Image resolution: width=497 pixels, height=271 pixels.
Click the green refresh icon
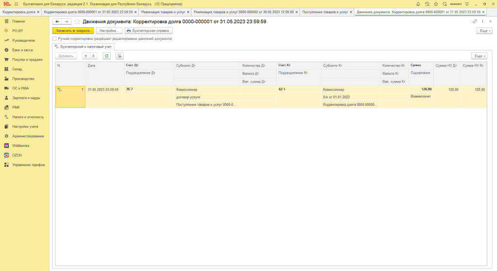click(107, 56)
